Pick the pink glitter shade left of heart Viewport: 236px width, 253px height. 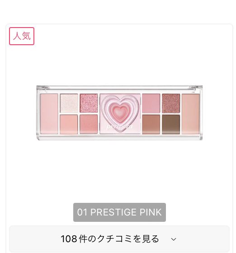point(89,103)
